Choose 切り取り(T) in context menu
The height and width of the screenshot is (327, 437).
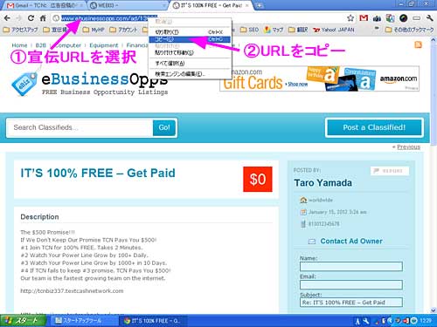(x=190, y=32)
